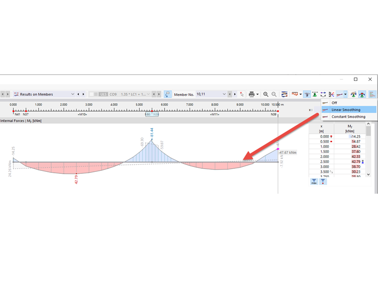Viewport: 378px width, 283px height.
Task: Open the result values dropdown arrow
Action: [300, 94]
